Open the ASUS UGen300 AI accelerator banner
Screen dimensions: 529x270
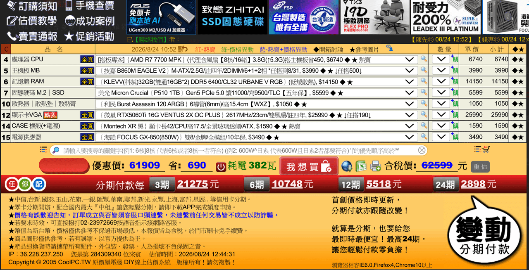[x=161, y=17]
